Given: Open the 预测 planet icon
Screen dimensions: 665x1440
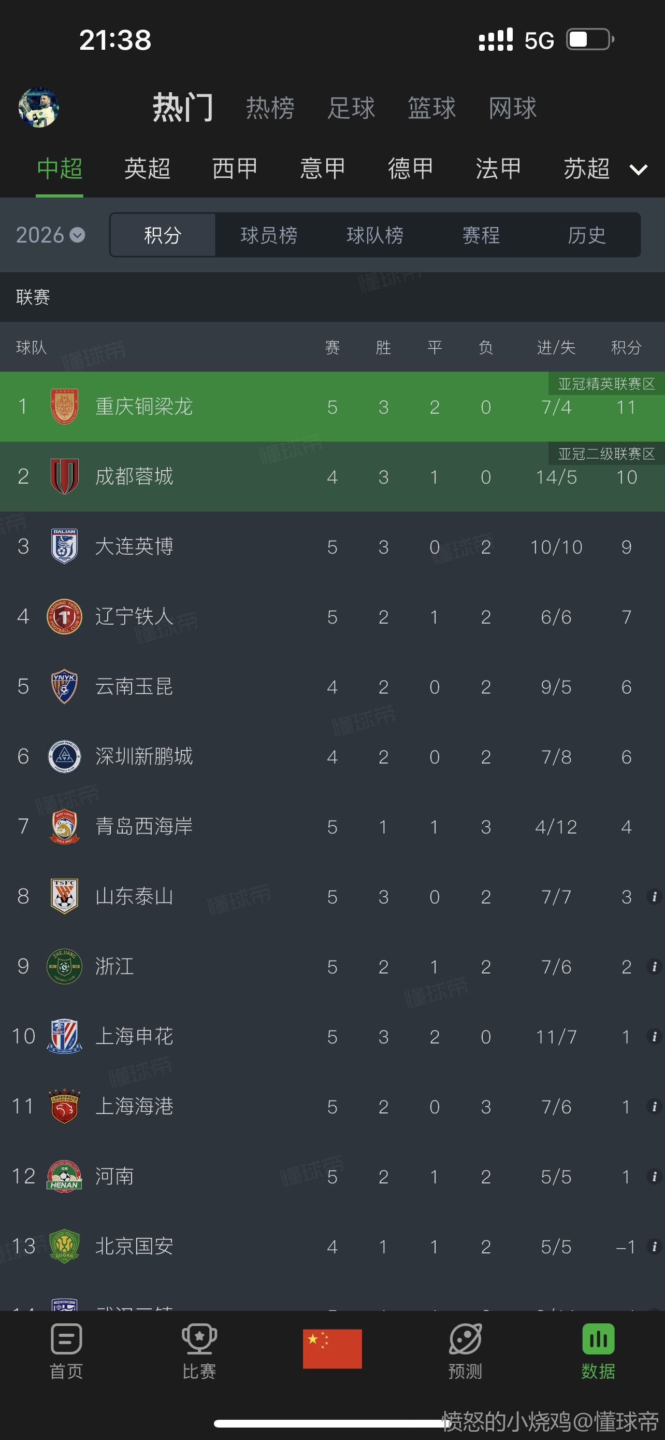Looking at the screenshot, I should pos(465,1339).
